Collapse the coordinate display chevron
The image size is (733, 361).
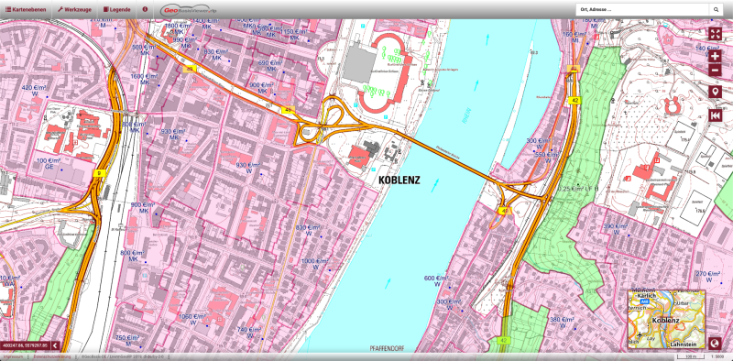point(55,345)
